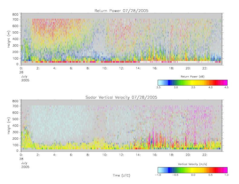
Task: Click the Sodar Vertical Velocity heatmap plot area
Action: tap(121, 126)
